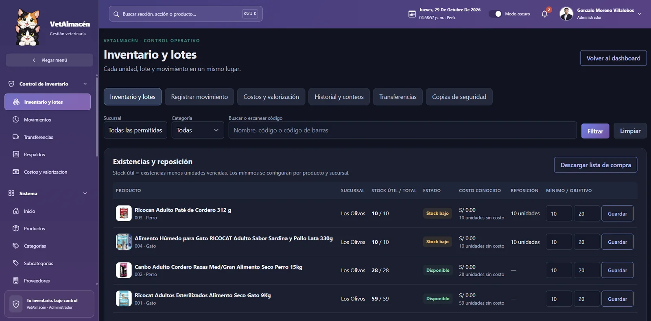Click Guardar for Canbo Adulto Cordero row
The image size is (651, 321).
coord(617,270)
